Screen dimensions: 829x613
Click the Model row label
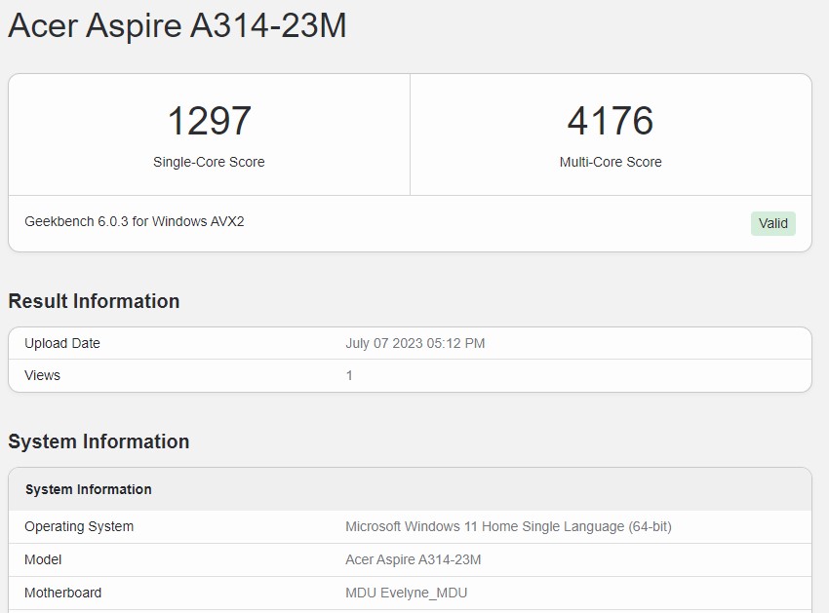(x=43, y=559)
